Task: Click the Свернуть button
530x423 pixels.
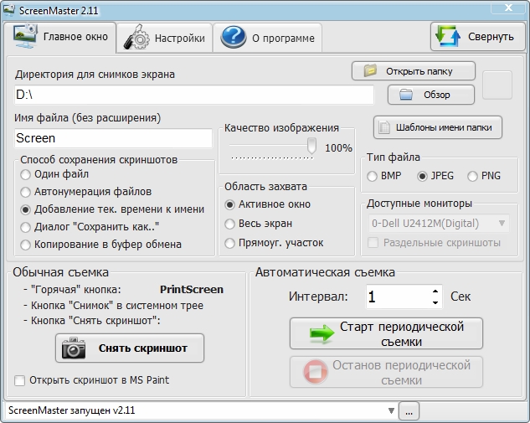Action: pyautogui.click(x=477, y=37)
